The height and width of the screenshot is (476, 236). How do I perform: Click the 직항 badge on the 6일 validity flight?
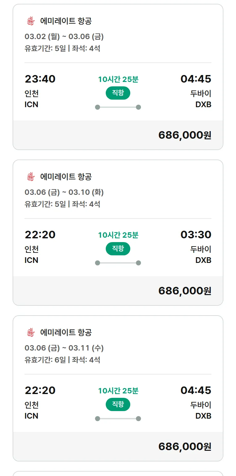118,404
